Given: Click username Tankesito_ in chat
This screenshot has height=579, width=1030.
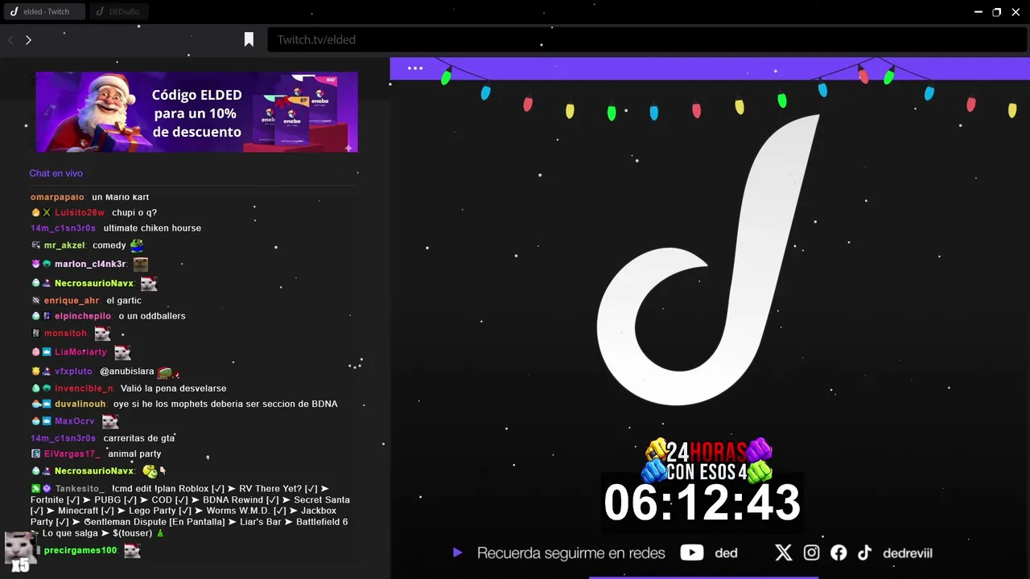Looking at the screenshot, I should (x=80, y=489).
